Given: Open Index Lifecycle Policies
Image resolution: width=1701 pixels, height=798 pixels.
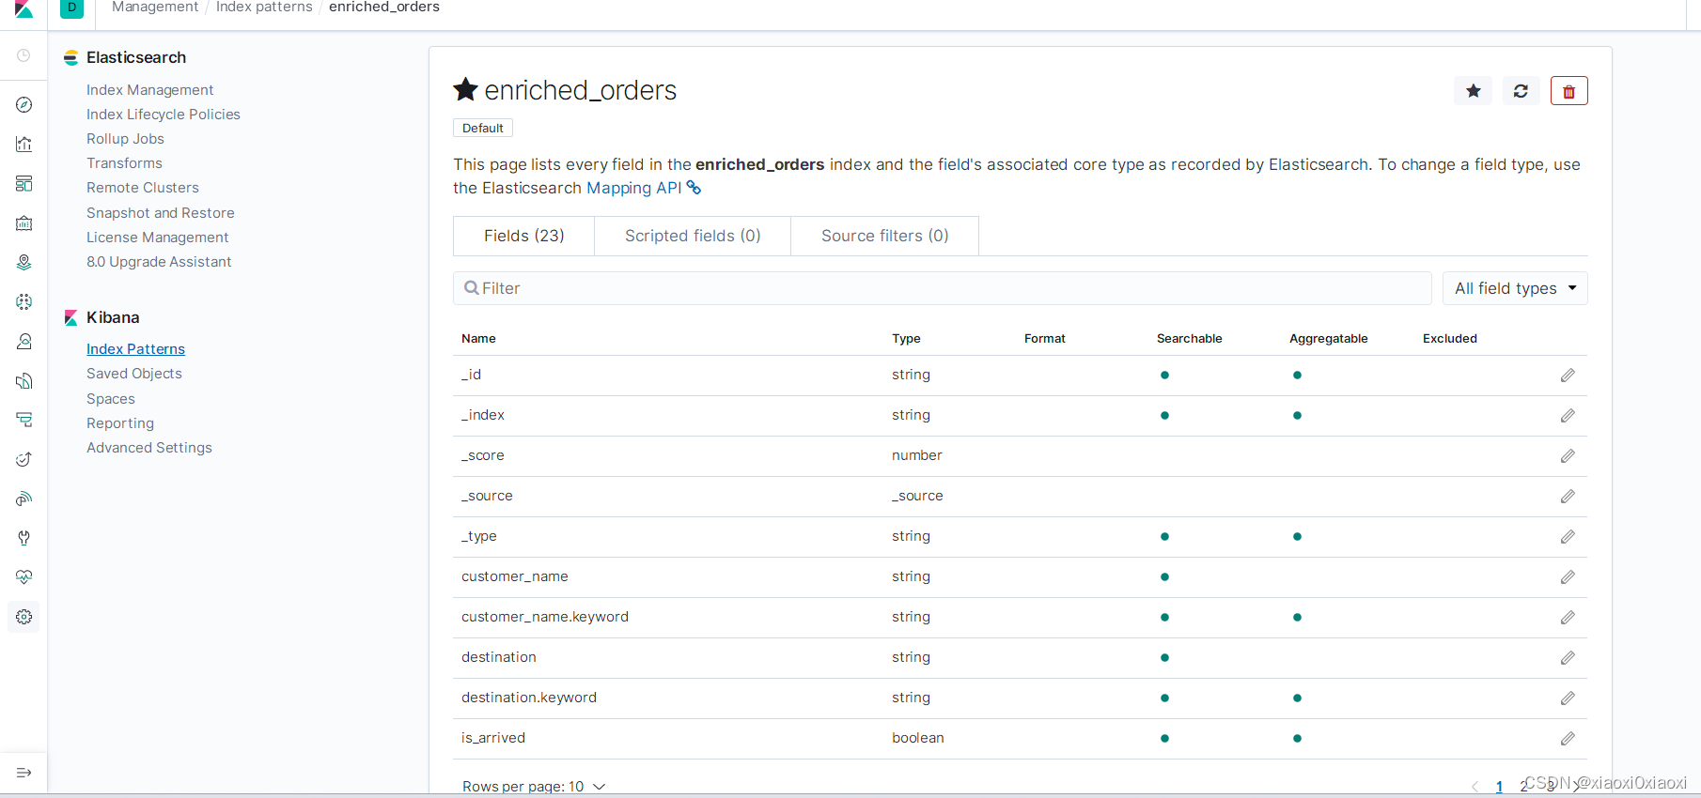Looking at the screenshot, I should click(164, 115).
